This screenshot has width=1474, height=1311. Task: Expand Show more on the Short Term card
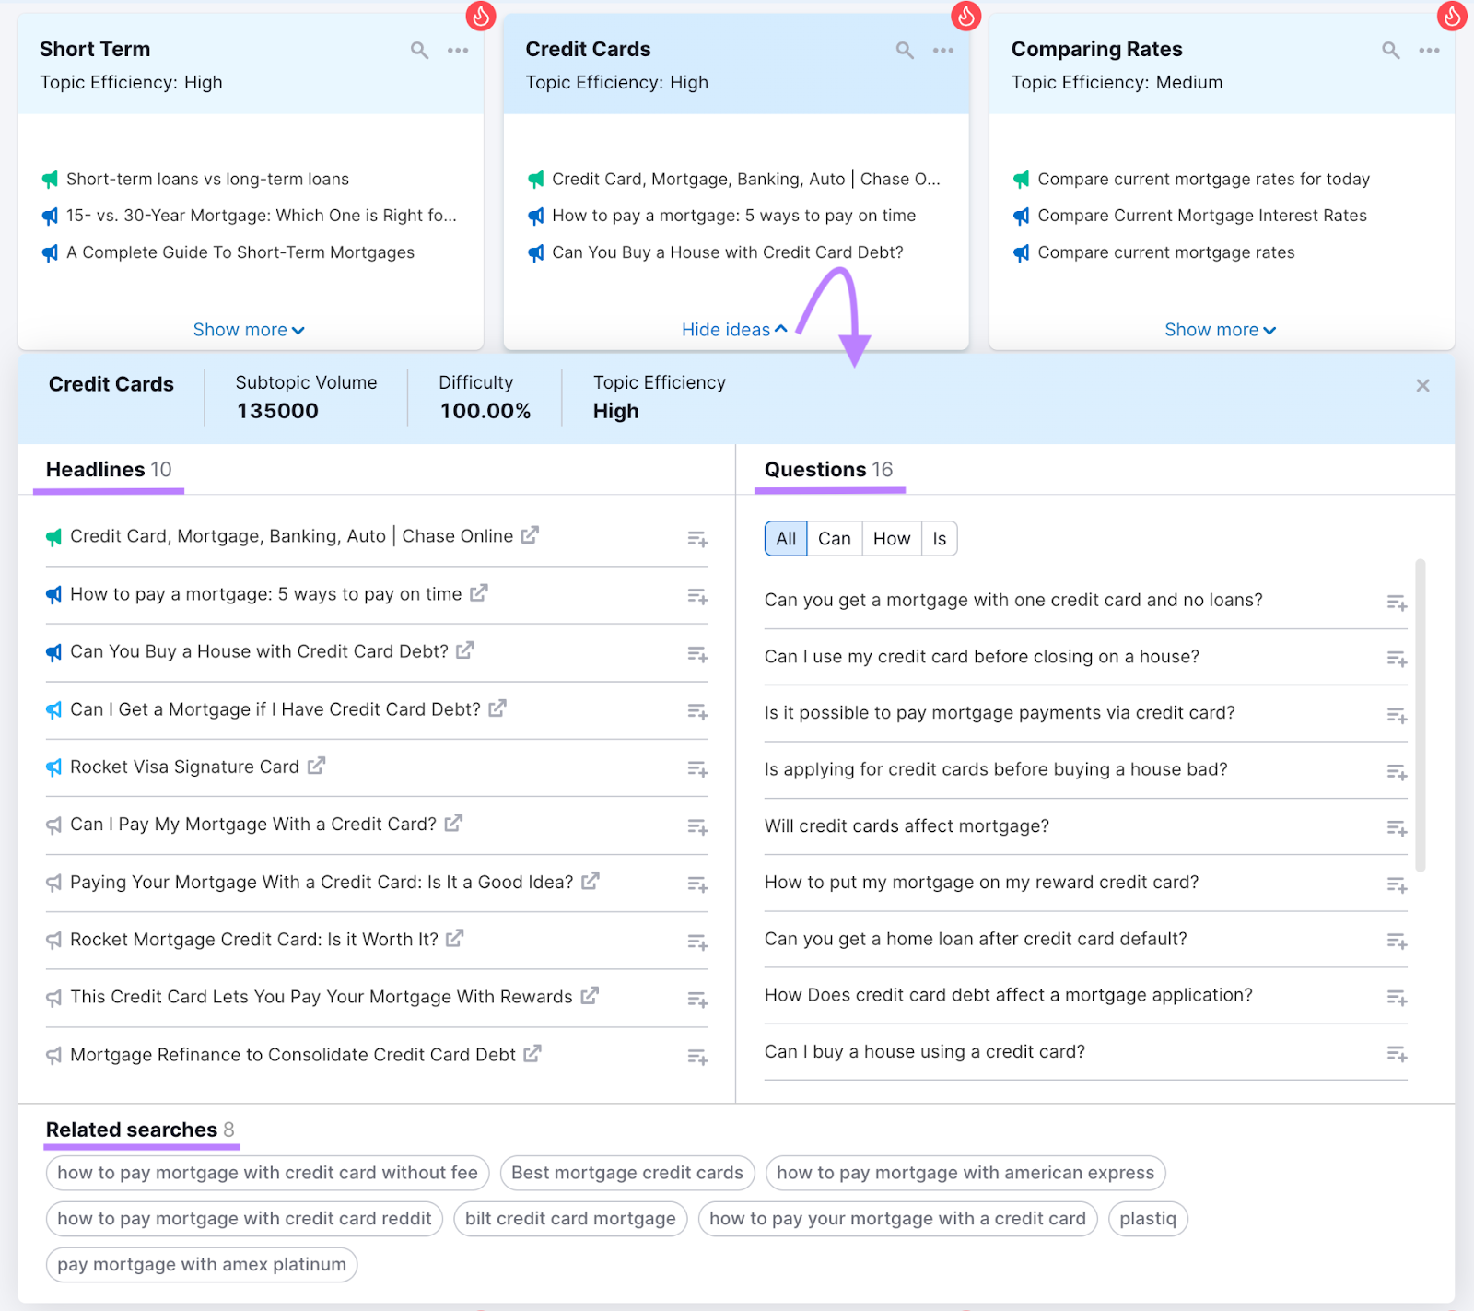[x=248, y=329]
